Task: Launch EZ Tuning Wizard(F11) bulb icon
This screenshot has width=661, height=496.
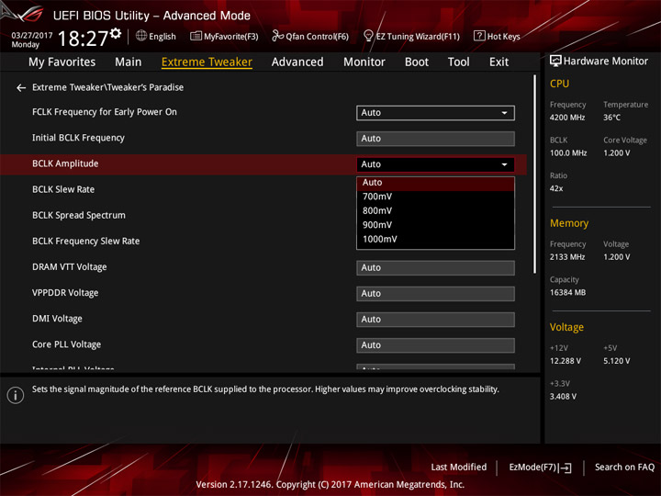Action: coord(367,36)
